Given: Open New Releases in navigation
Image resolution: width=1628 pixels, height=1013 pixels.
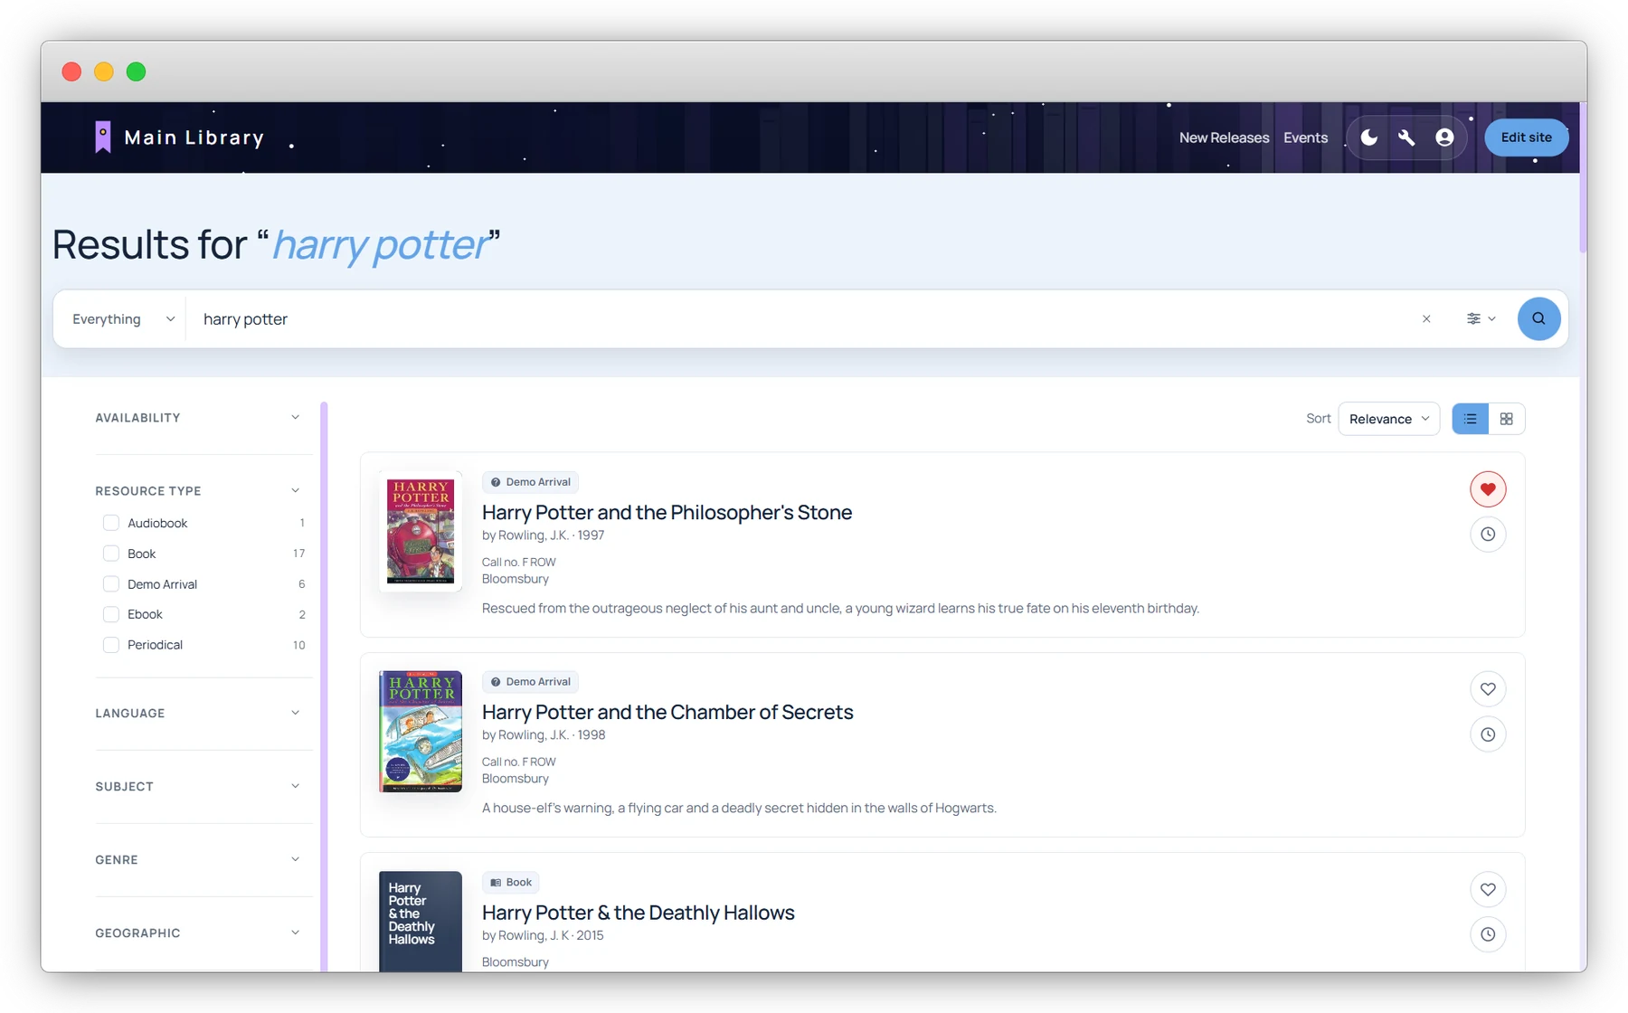Looking at the screenshot, I should (1224, 137).
